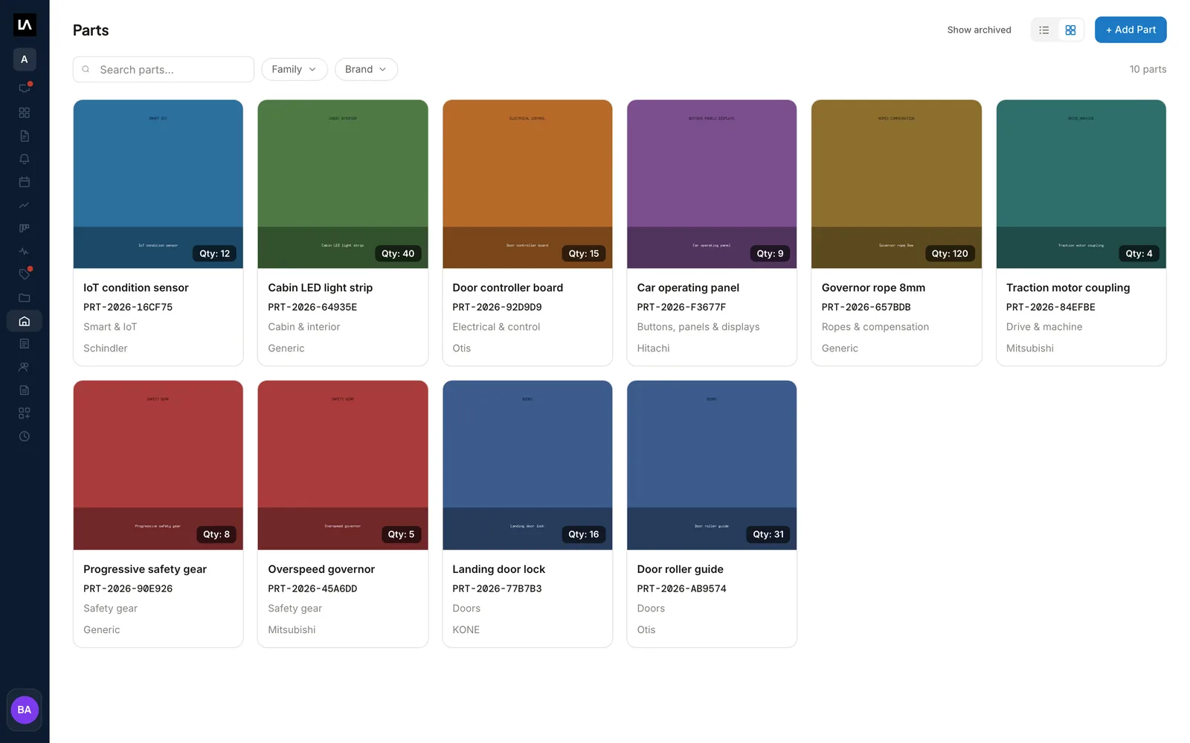Open the IoT condition sensor part card
This screenshot has width=1190, height=743.
[158, 233]
